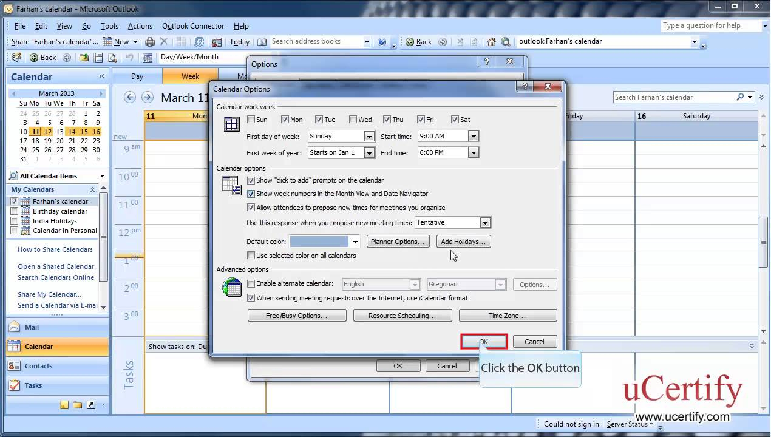Uncheck Thu in calendar work week
Image resolution: width=771 pixels, height=437 pixels.
pyautogui.click(x=387, y=120)
